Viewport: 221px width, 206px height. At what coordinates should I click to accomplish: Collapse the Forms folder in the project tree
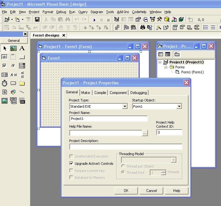(x=166, y=67)
